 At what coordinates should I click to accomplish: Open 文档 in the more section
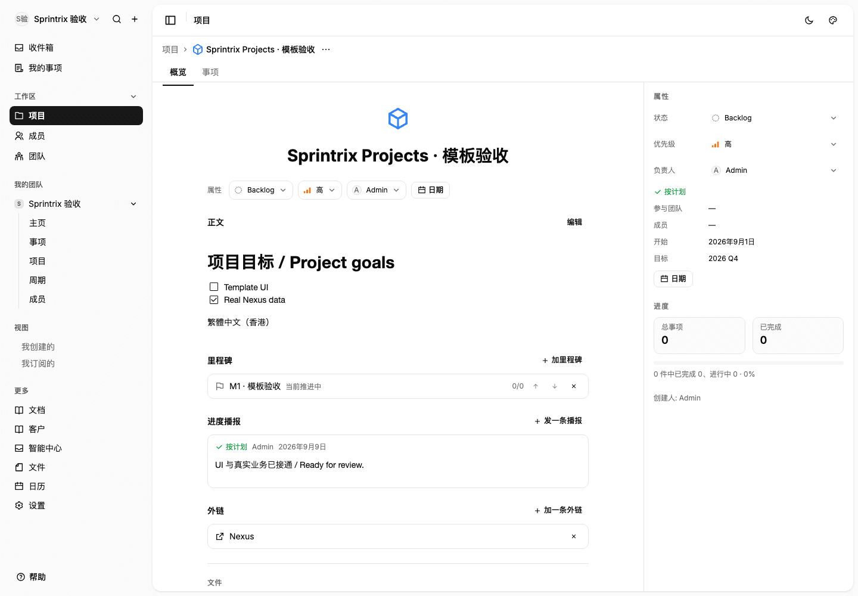[x=76, y=410]
